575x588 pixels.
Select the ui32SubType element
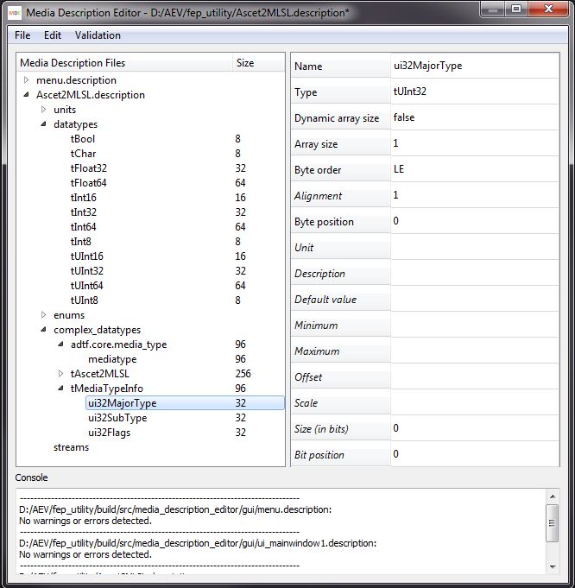117,418
